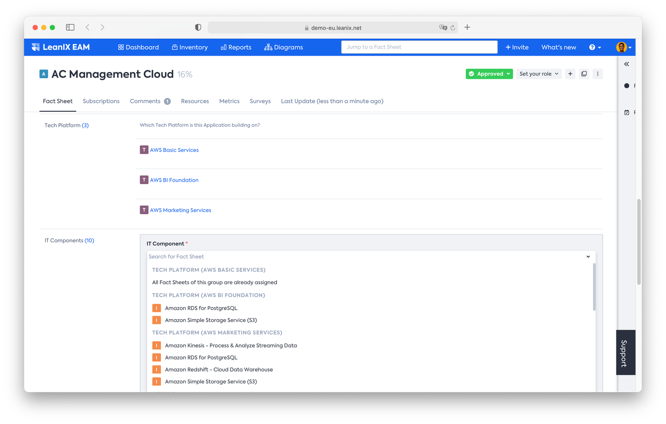Switch to the Resources tab
Screen dimensions: 666x424
pos(195,101)
